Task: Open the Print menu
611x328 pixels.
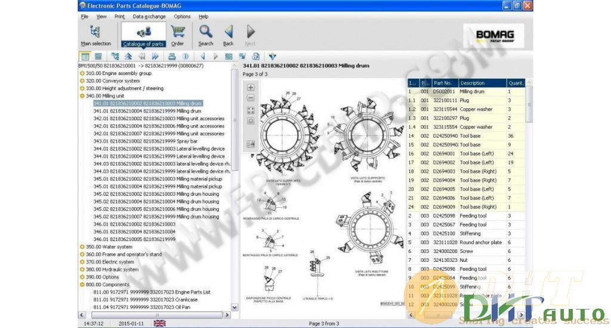Action: coord(119,16)
